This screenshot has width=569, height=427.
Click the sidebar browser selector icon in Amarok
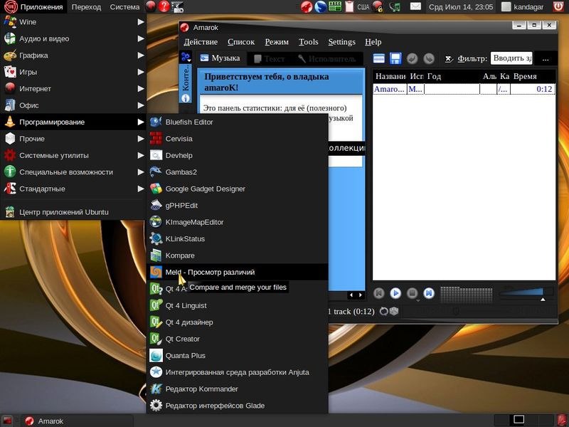point(186,57)
